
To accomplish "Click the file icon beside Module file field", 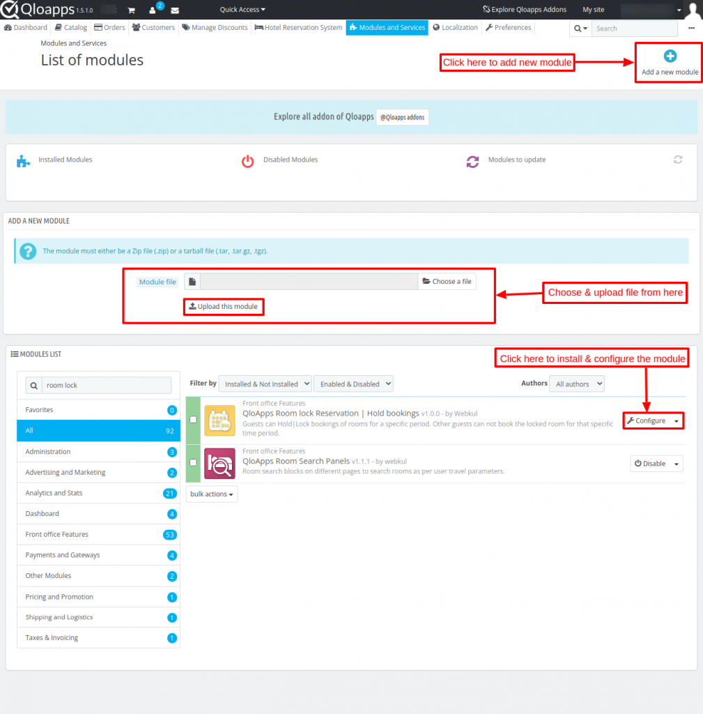I will tap(192, 282).
